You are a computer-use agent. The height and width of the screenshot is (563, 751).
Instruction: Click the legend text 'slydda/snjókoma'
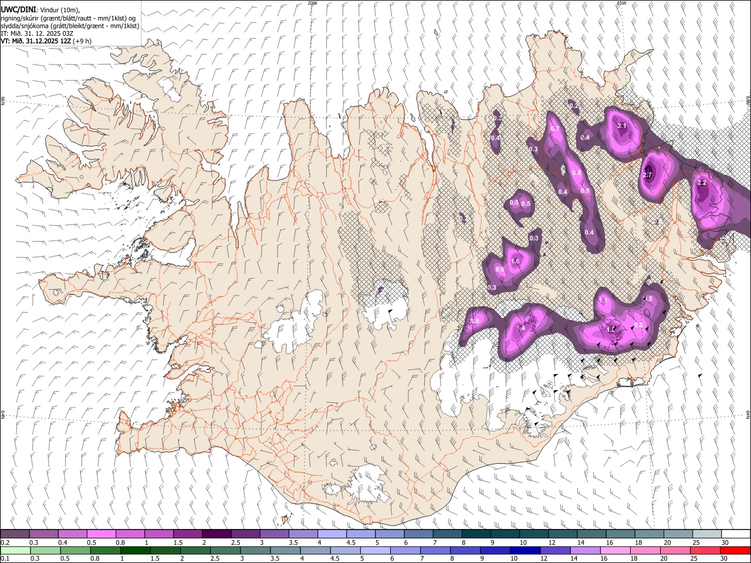pyautogui.click(x=25, y=26)
